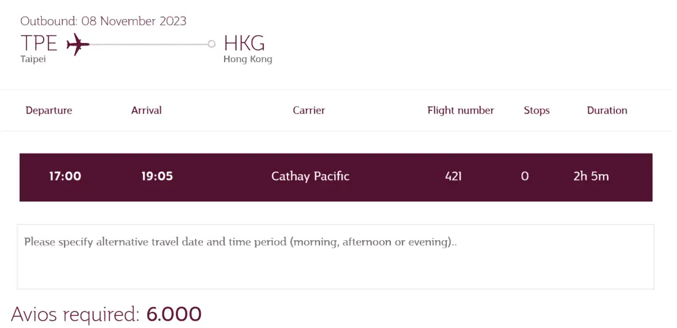Click the Outbound 08 November 2023 heading

[x=103, y=21]
